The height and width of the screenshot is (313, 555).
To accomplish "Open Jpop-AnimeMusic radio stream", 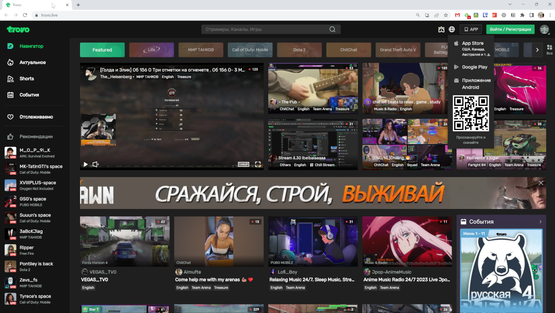I will coord(407,241).
